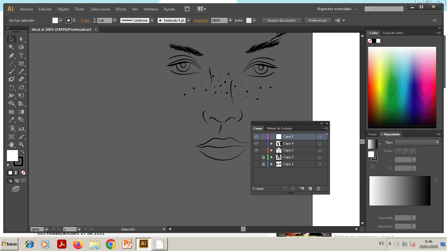Open Archivo menu
This screenshot has height=251, width=447.
coord(27,9)
